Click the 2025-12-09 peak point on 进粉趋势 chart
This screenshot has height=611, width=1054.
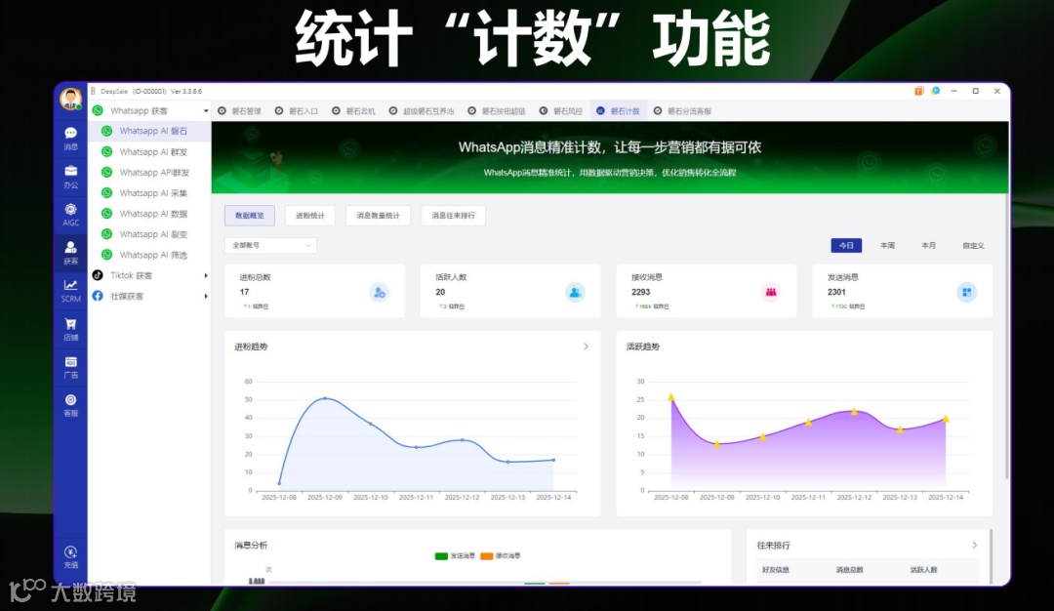coord(325,398)
